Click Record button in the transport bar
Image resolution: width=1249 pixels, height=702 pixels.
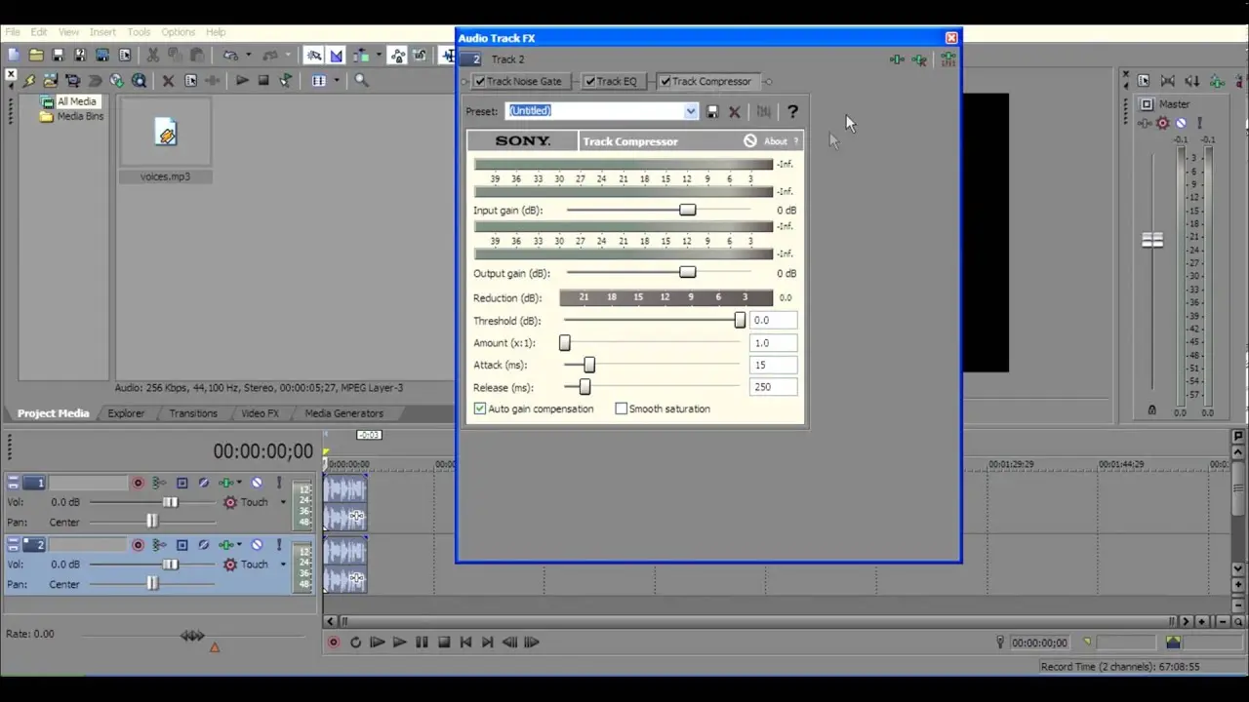click(334, 643)
